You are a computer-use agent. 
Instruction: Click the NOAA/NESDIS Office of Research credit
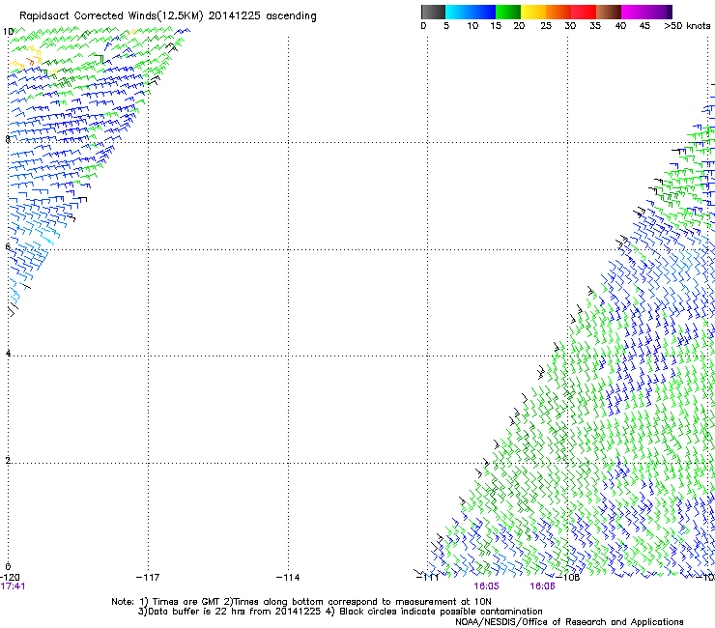click(x=569, y=622)
